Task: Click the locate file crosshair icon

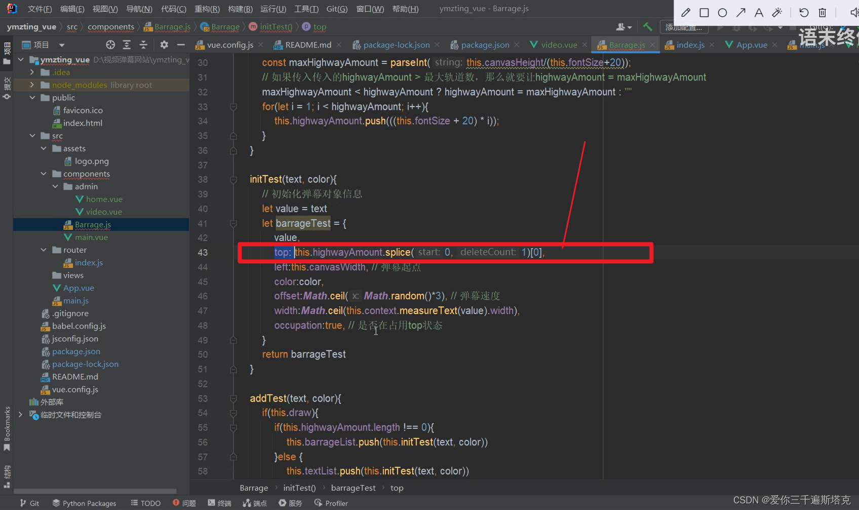Action: click(x=110, y=45)
